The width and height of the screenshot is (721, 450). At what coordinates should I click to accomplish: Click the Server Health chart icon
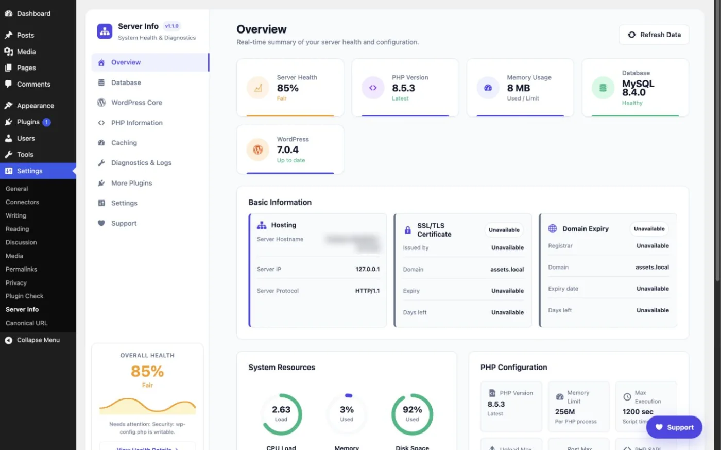258,88
